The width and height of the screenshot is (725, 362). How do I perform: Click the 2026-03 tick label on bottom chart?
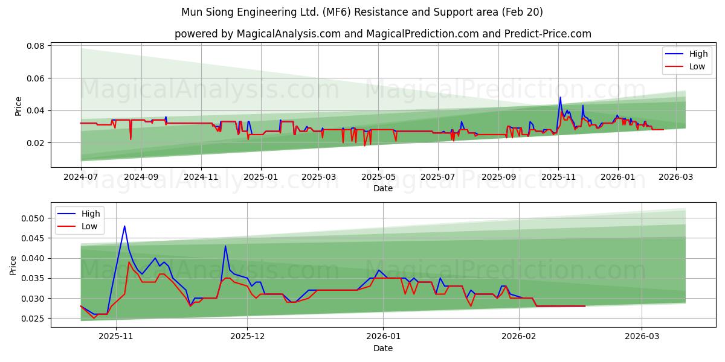tap(642, 337)
